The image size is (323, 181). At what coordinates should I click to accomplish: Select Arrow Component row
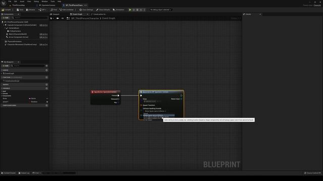click(x=18, y=37)
